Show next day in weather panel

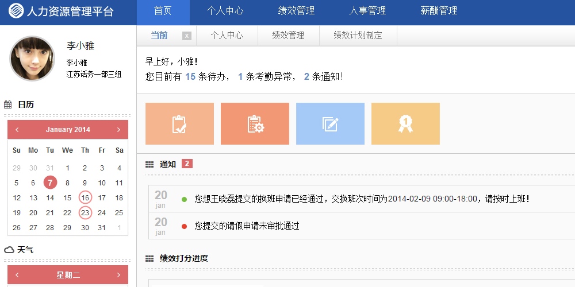[x=118, y=275]
